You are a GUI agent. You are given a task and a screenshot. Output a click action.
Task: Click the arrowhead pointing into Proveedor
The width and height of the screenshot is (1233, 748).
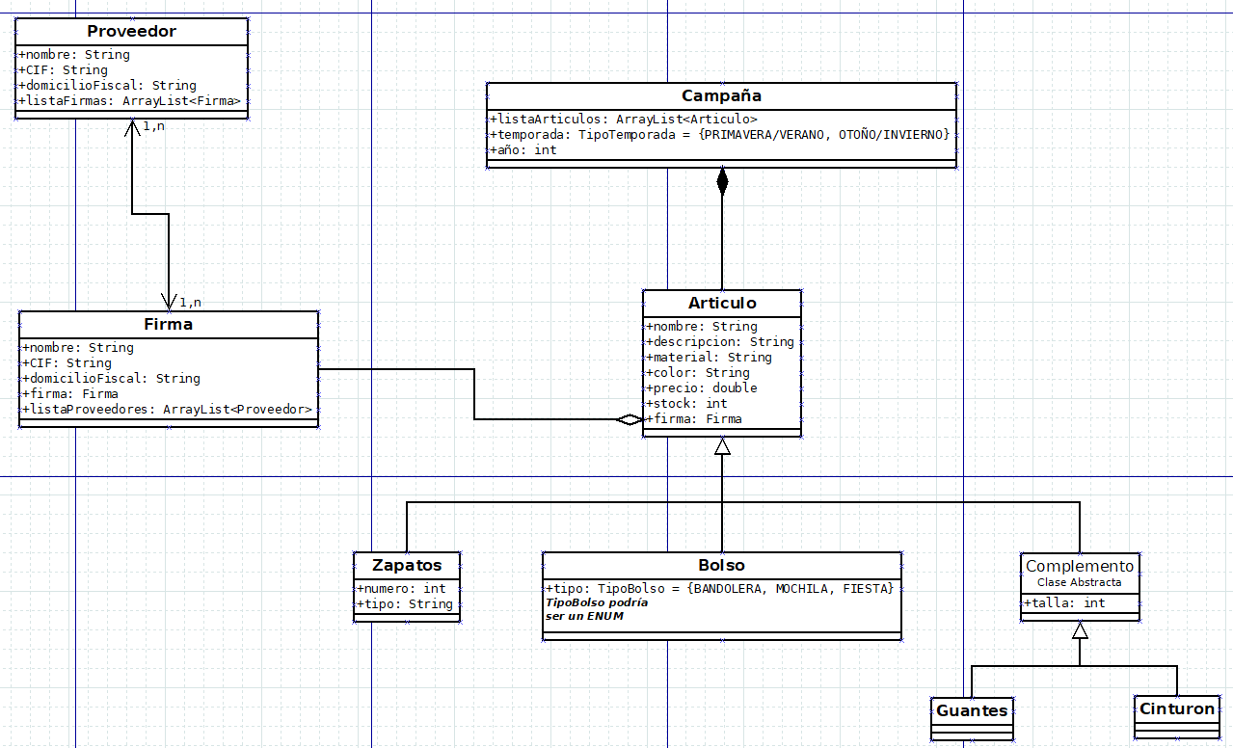[132, 129]
